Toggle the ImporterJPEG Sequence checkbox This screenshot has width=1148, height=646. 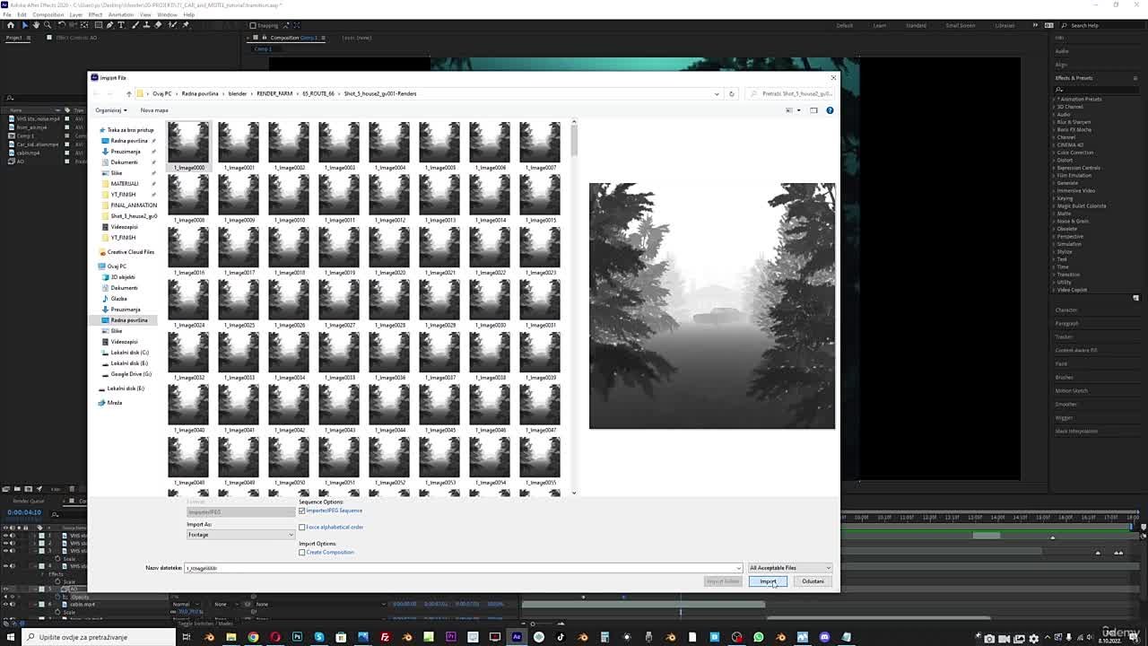pos(302,511)
